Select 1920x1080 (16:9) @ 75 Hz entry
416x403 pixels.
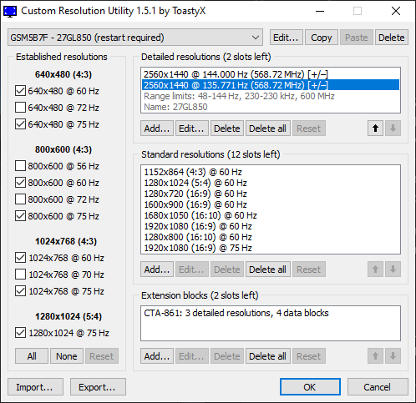point(198,248)
